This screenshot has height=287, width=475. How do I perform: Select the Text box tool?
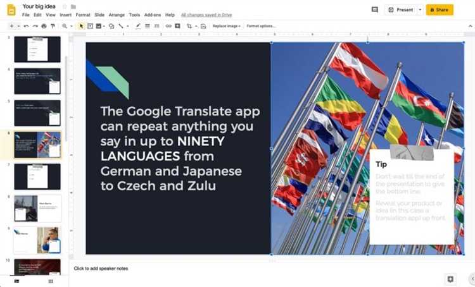(x=90, y=26)
